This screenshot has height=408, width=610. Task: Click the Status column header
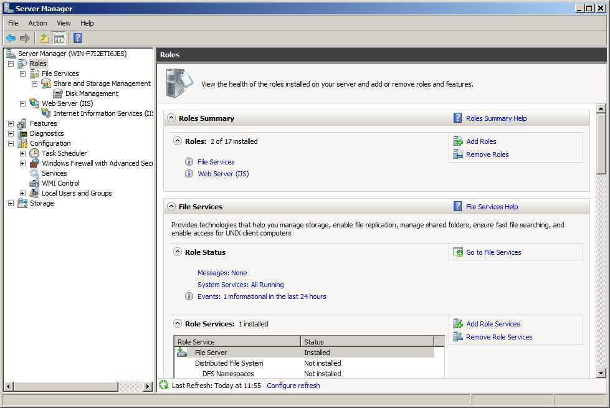point(367,341)
